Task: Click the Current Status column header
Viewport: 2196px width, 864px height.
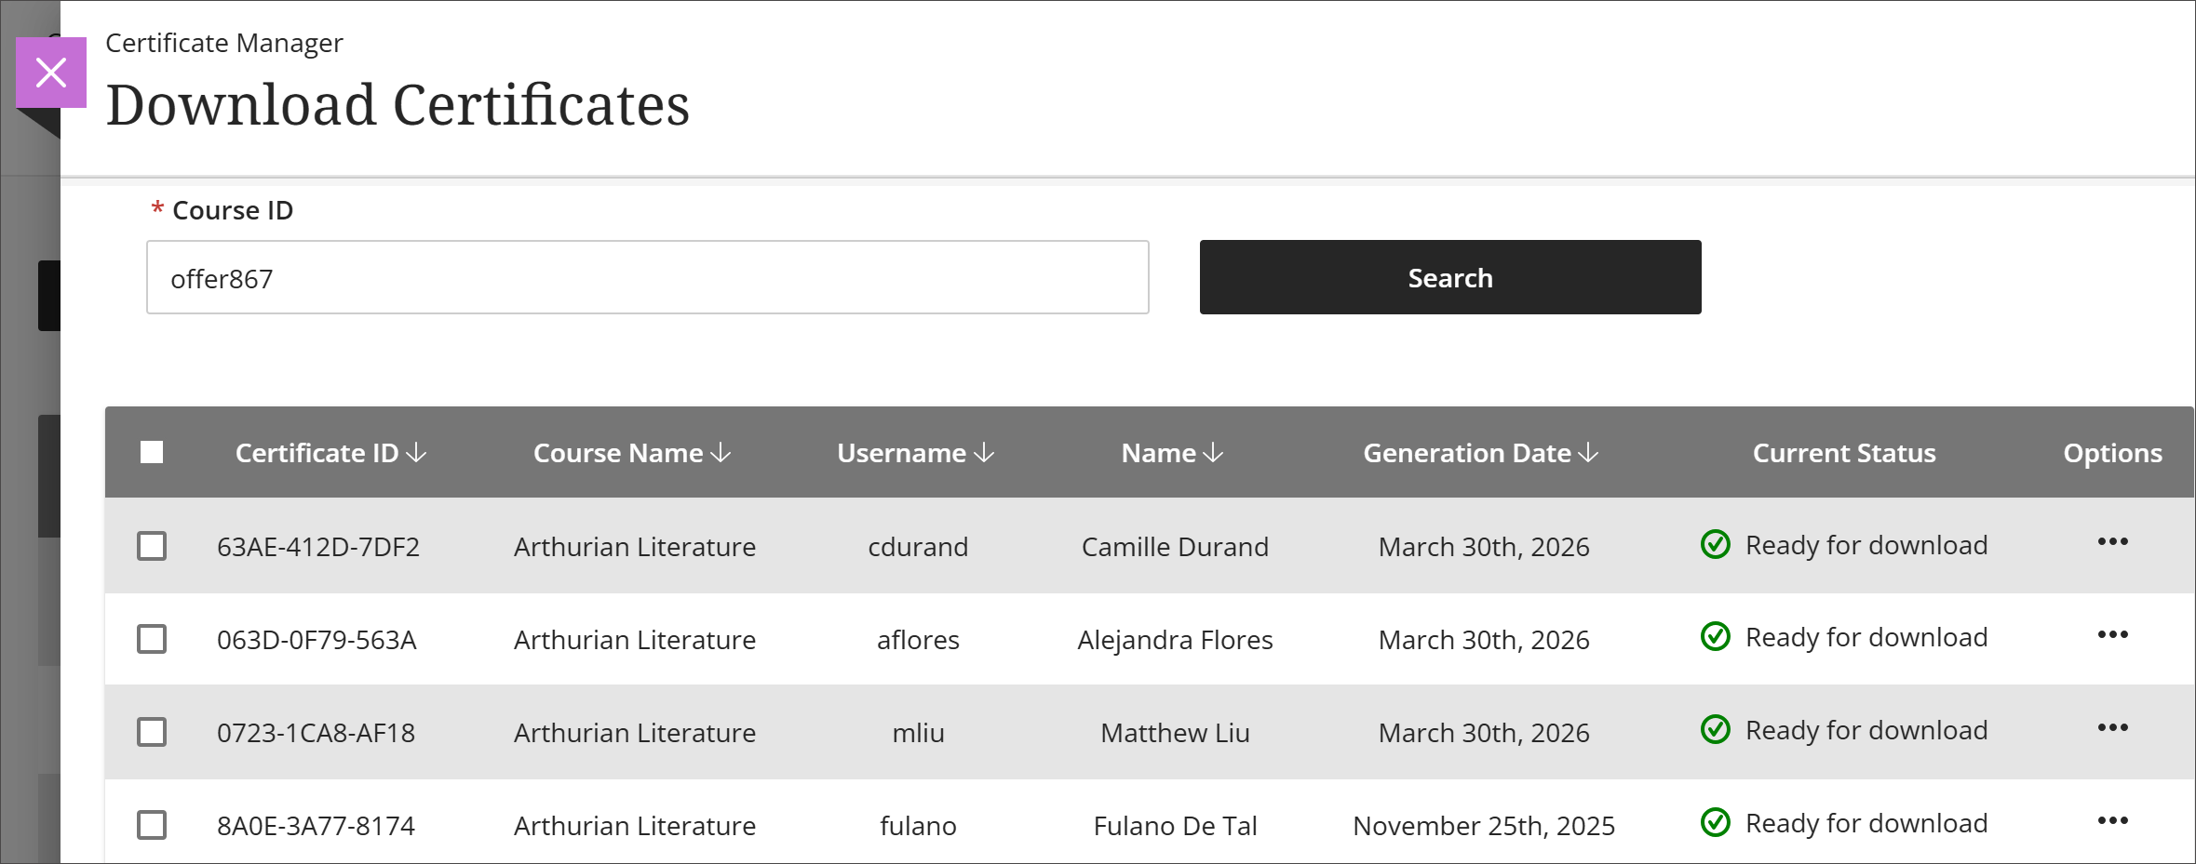Action: [x=1843, y=453]
